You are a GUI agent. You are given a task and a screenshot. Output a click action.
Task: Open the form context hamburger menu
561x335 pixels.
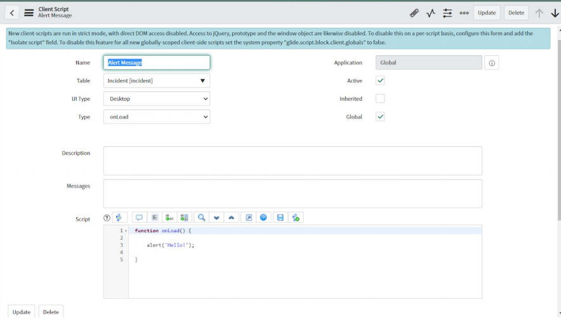pyautogui.click(x=29, y=13)
